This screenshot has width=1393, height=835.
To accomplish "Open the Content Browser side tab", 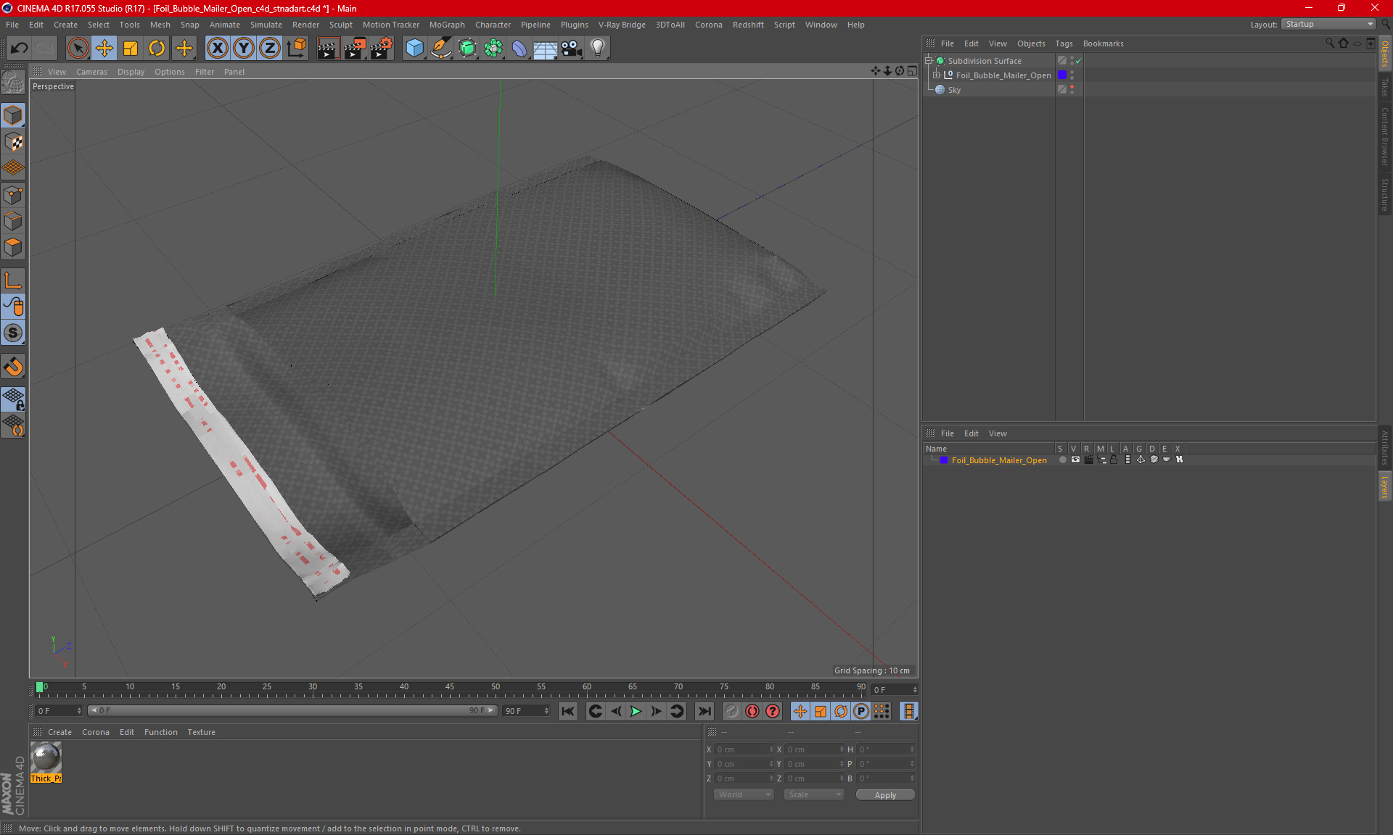I will tap(1385, 136).
